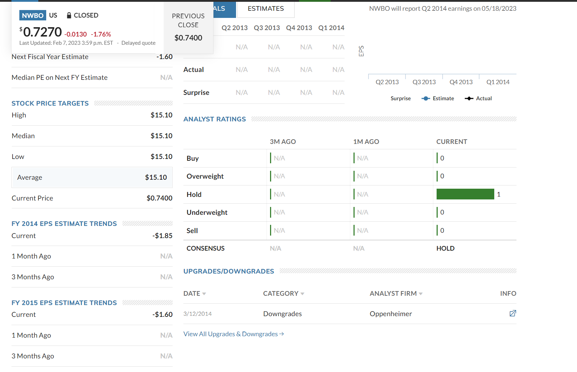The height and width of the screenshot is (372, 577).
Task: Select Current Price $0.7400 value
Action: pos(159,198)
